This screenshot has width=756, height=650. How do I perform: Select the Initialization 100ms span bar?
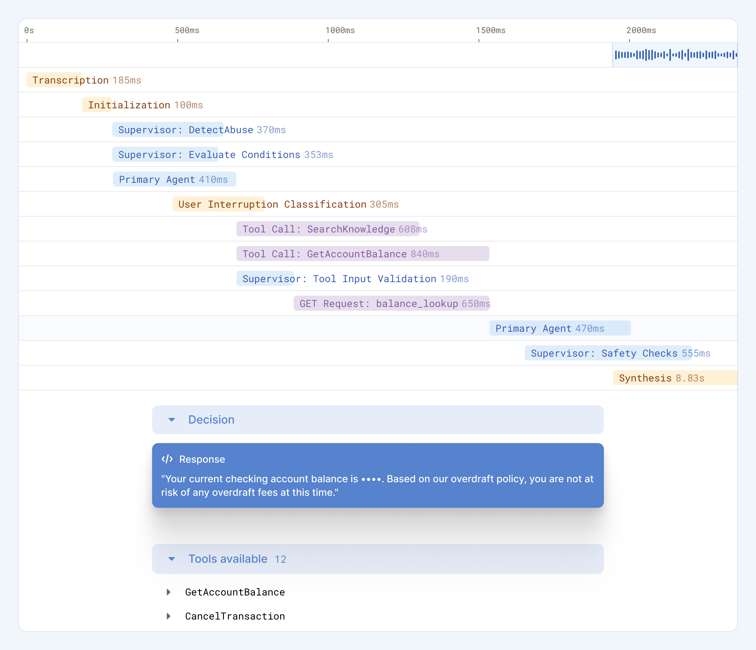97,105
